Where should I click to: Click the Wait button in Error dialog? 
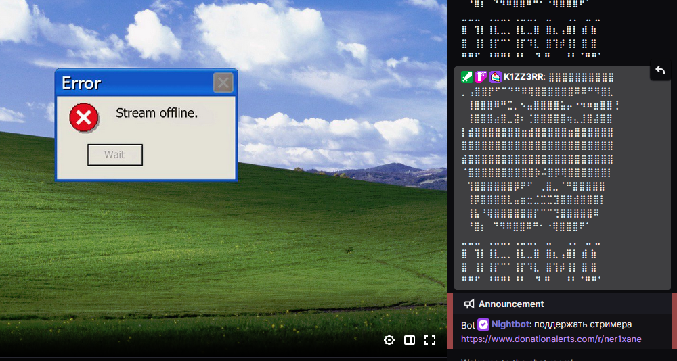point(115,155)
